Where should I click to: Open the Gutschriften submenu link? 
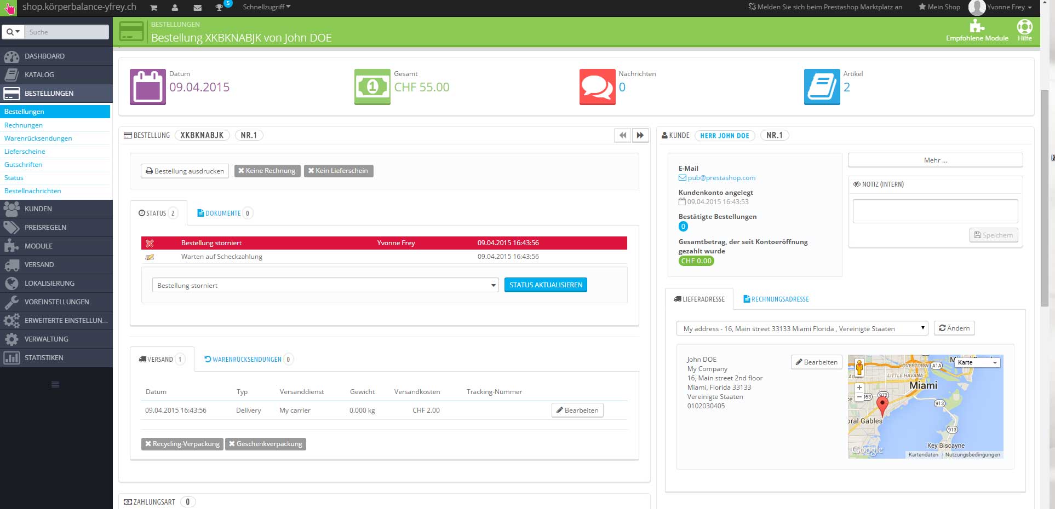pyautogui.click(x=23, y=165)
